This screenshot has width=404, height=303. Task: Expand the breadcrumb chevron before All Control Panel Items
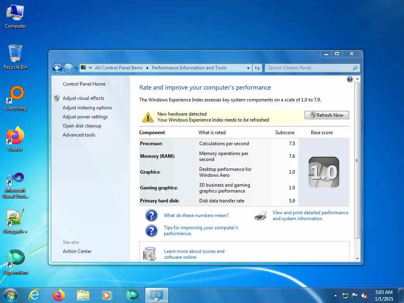(90, 68)
